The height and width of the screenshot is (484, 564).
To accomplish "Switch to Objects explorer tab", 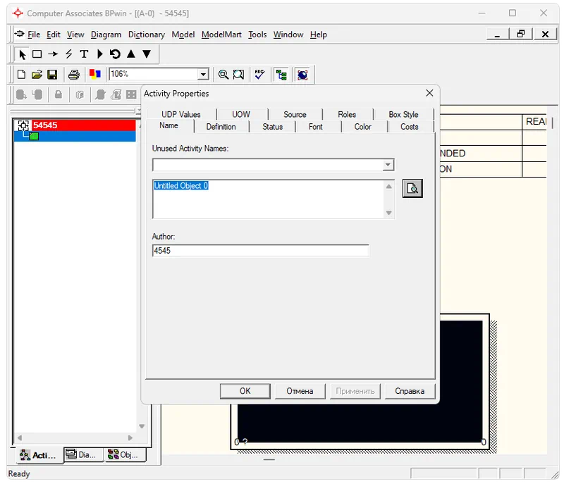I will [125, 454].
